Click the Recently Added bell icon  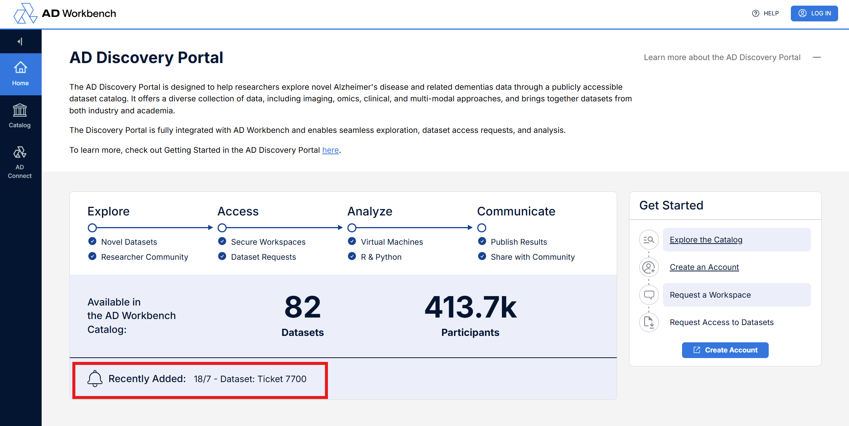pyautogui.click(x=95, y=379)
